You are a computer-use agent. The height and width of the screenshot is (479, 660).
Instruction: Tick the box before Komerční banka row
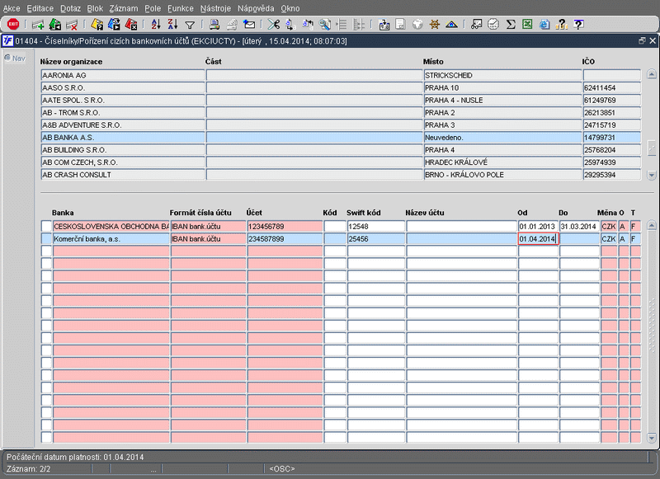[x=46, y=239]
